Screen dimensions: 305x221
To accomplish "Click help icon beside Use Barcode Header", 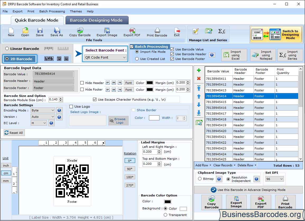I will click(x=212, y=55).
